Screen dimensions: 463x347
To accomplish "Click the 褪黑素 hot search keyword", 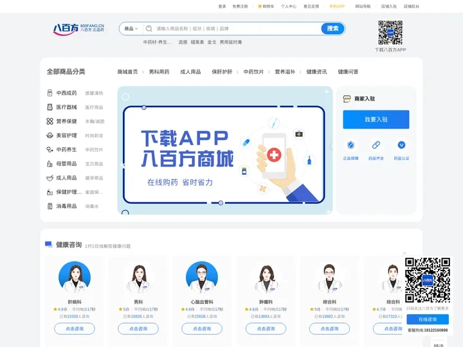I will point(197,42).
